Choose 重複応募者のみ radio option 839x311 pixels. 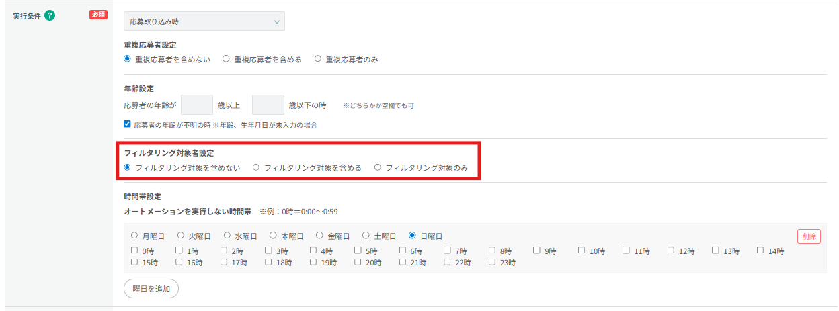[x=318, y=59]
